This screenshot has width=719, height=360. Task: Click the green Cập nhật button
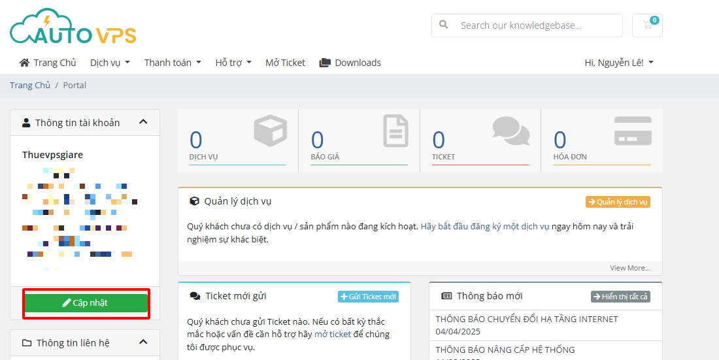pyautogui.click(x=86, y=303)
